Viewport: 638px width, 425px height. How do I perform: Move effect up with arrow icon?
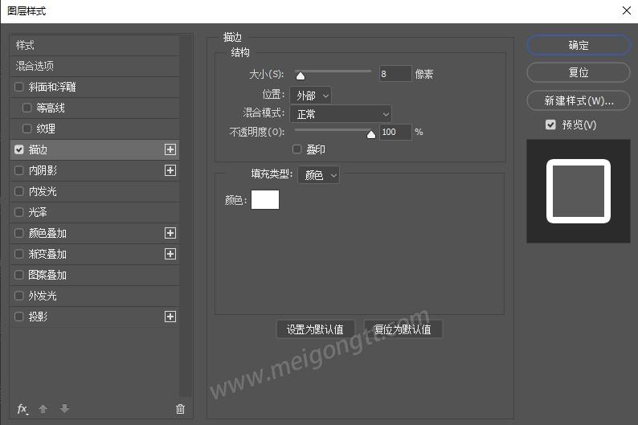pyautogui.click(x=43, y=409)
